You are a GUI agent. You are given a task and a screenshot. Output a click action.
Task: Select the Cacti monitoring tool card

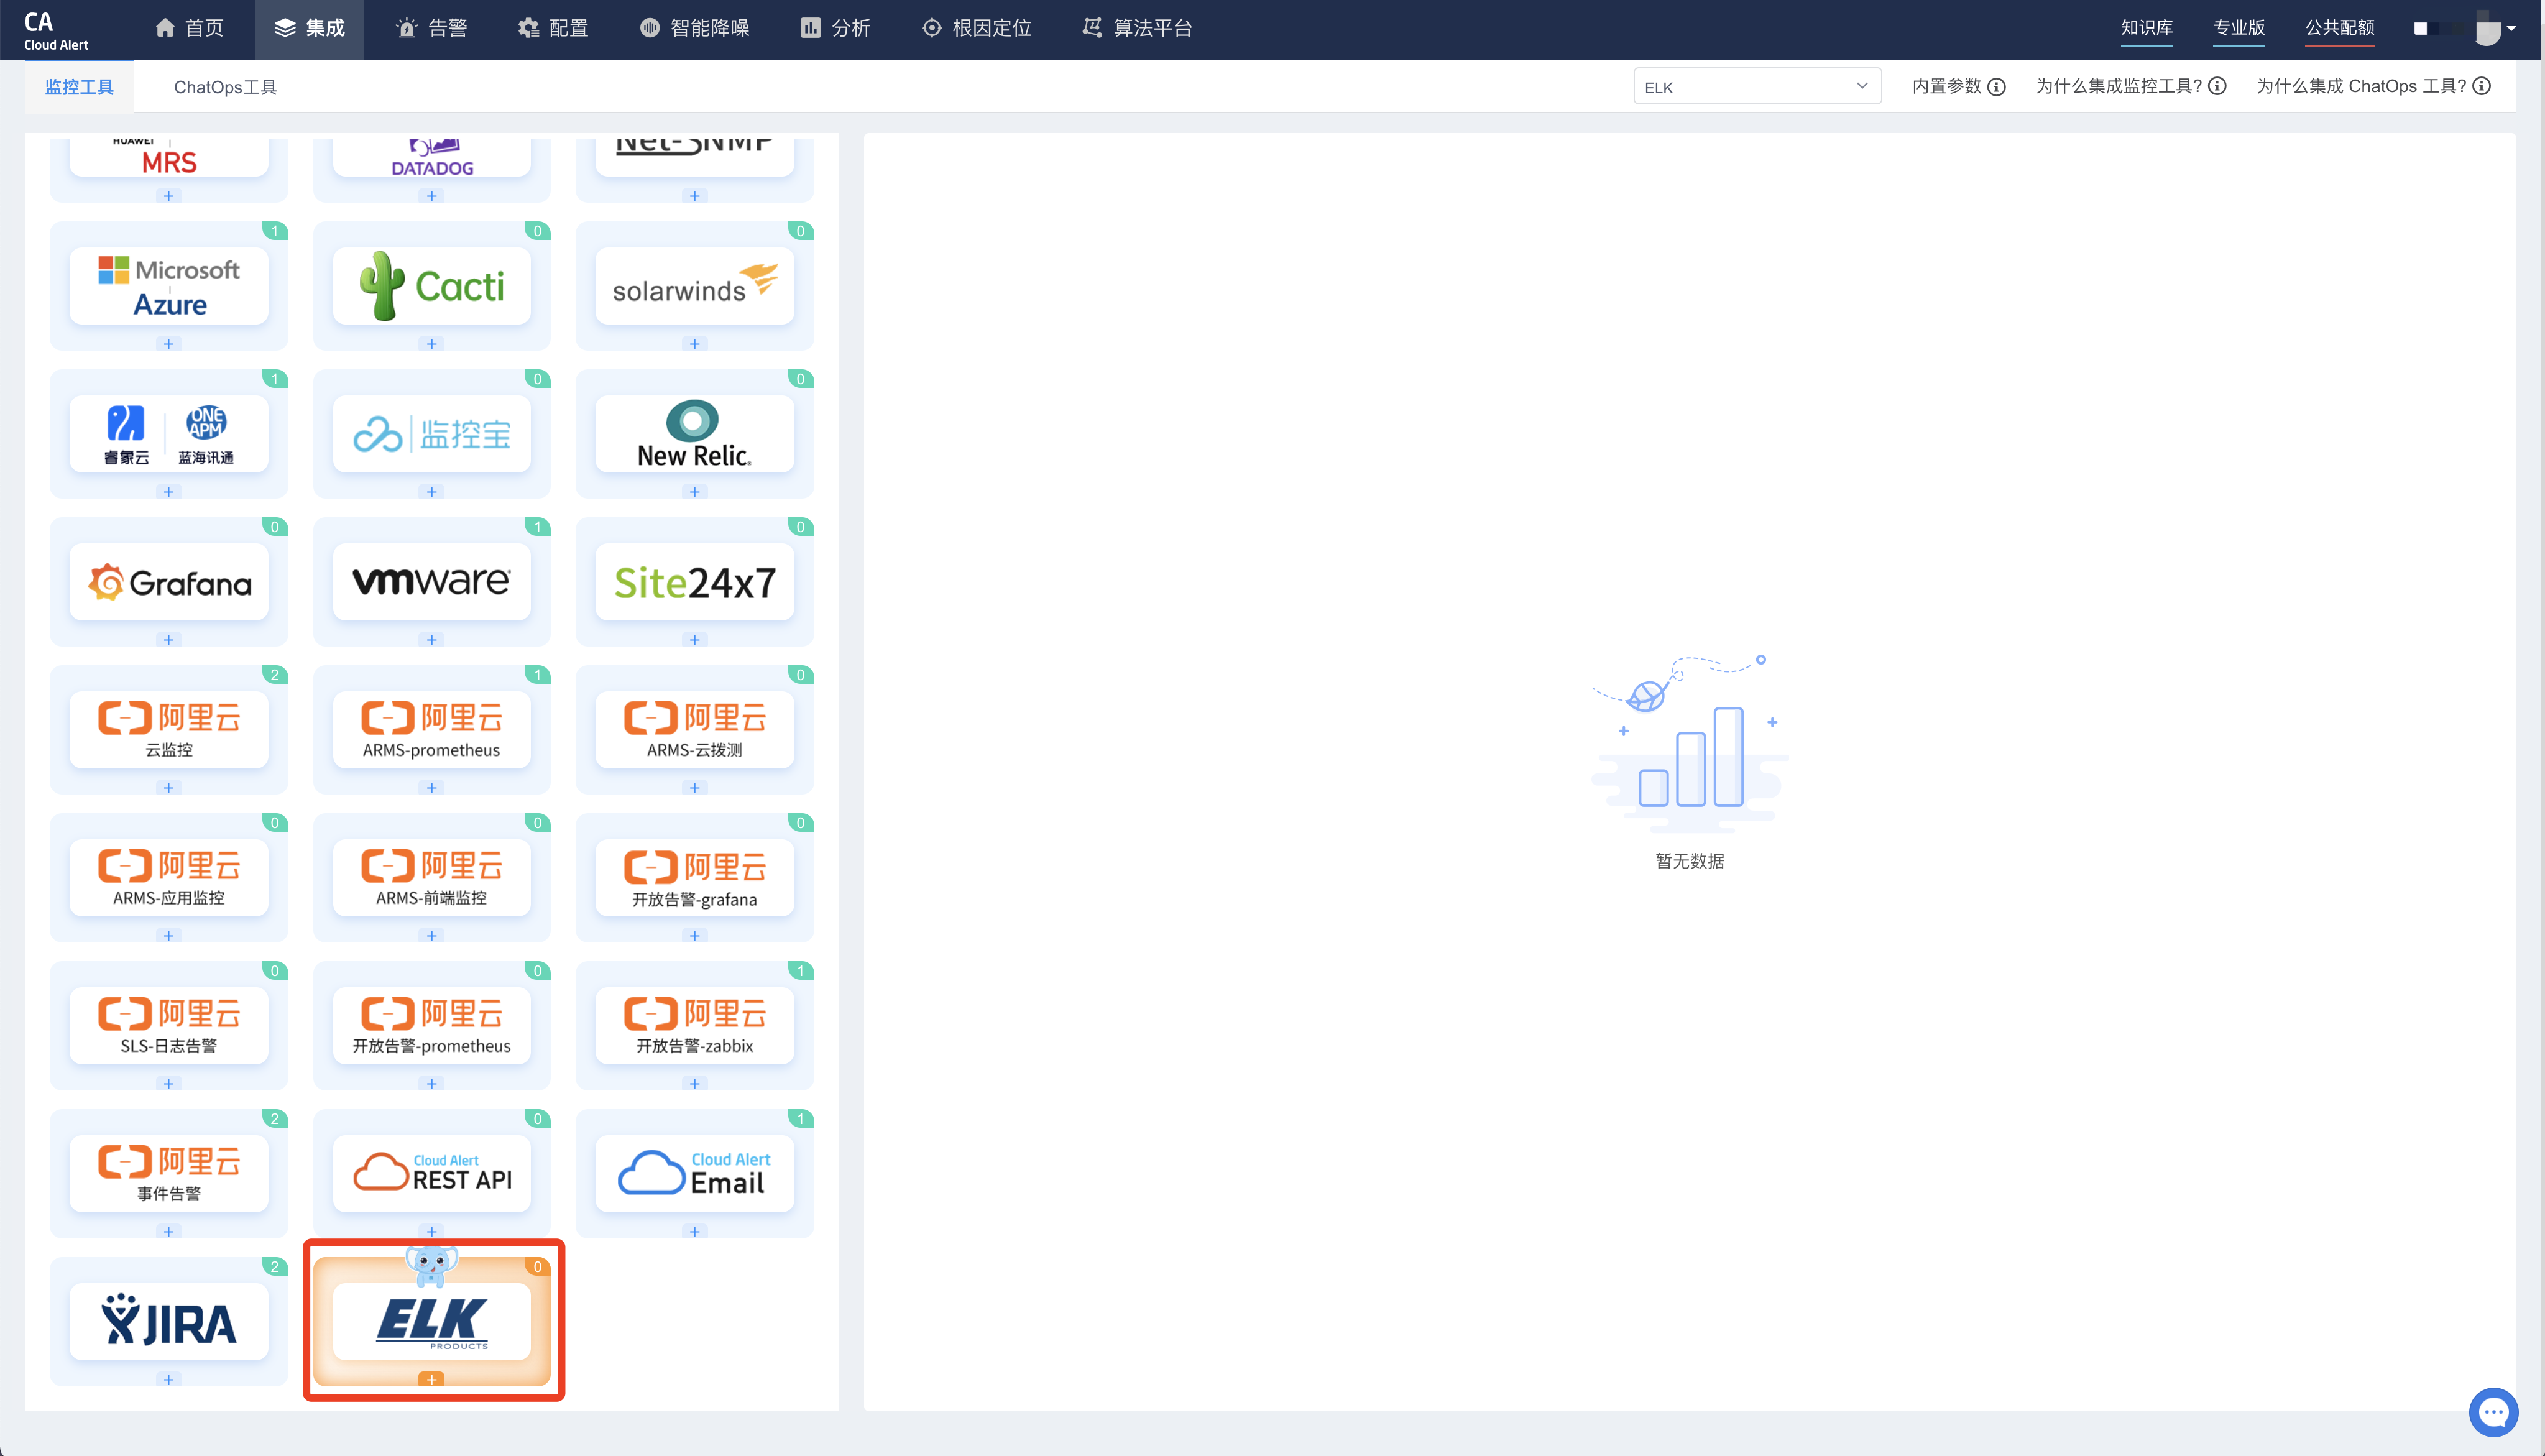pyautogui.click(x=431, y=286)
